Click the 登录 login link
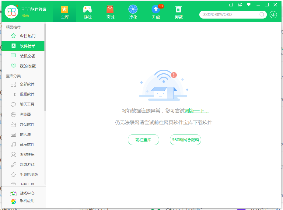The width and height of the screenshot is (283, 210). click(25, 16)
